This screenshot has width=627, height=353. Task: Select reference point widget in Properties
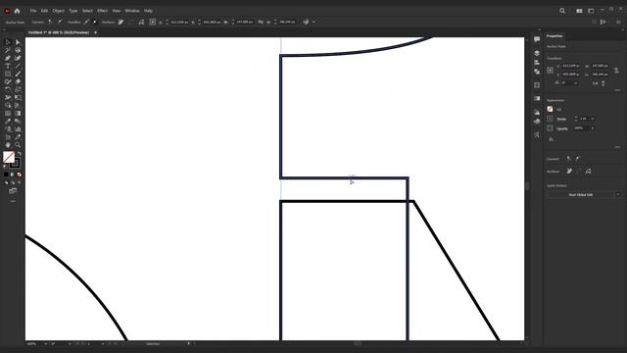coord(551,70)
